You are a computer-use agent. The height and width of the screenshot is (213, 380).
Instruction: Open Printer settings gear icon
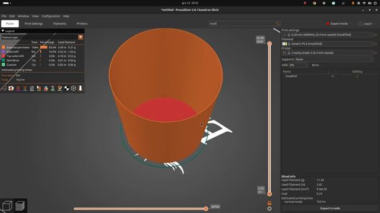pos(376,53)
